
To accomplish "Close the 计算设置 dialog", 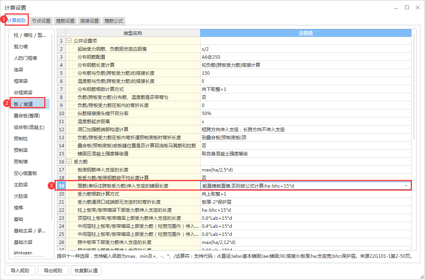I will click(x=418, y=8).
